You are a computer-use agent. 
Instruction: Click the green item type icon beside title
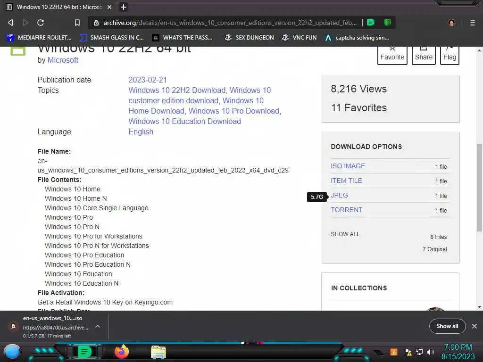click(x=18, y=50)
